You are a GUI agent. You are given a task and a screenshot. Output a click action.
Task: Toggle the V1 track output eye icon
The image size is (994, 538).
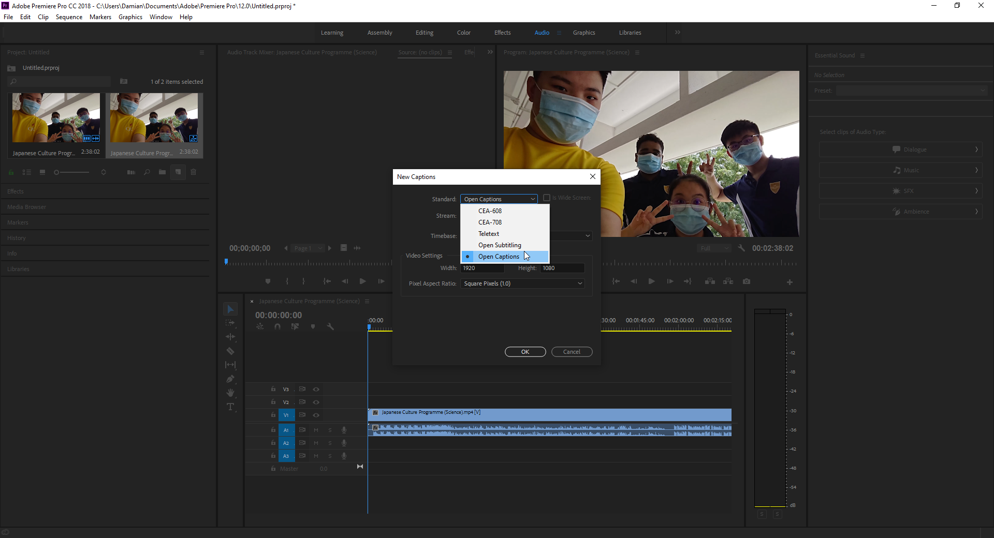316,415
